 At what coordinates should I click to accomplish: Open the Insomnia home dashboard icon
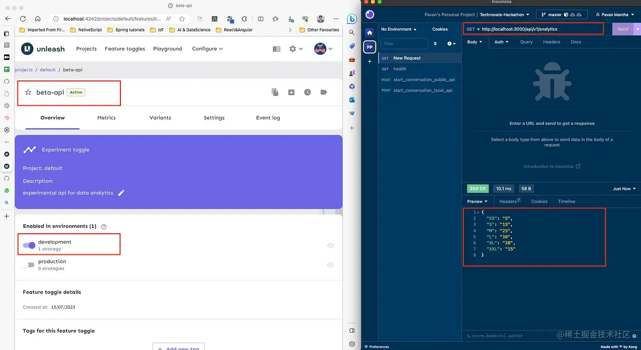pyautogui.click(x=369, y=32)
